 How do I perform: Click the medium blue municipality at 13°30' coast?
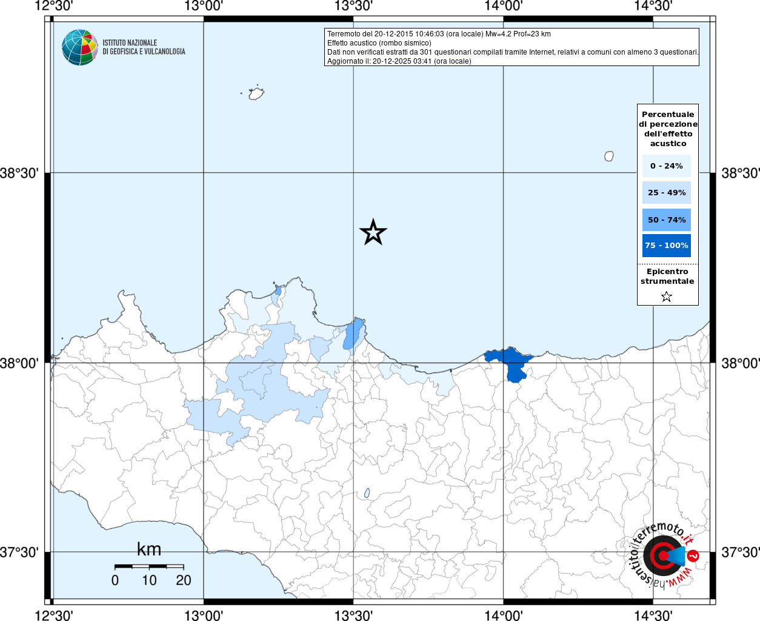(x=353, y=334)
